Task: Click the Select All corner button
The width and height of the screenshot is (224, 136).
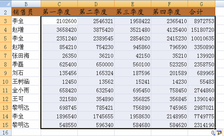Action: coord(5,4)
